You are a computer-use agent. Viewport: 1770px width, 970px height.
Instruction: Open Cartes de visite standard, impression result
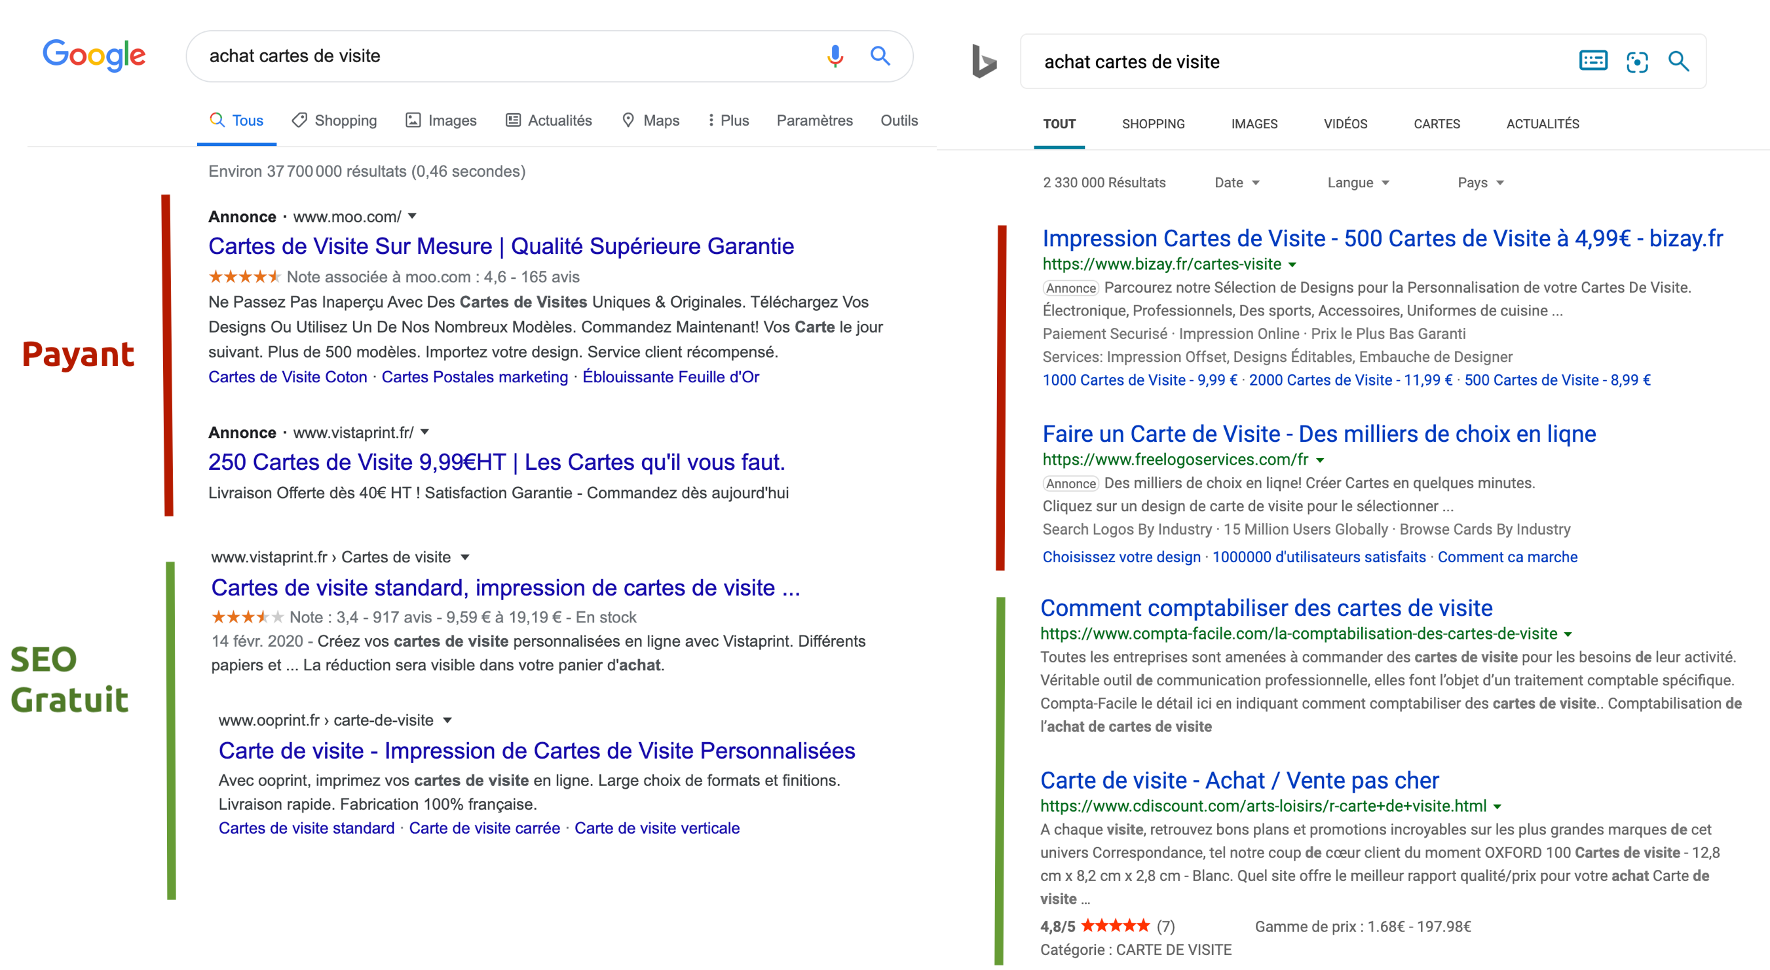click(x=506, y=588)
